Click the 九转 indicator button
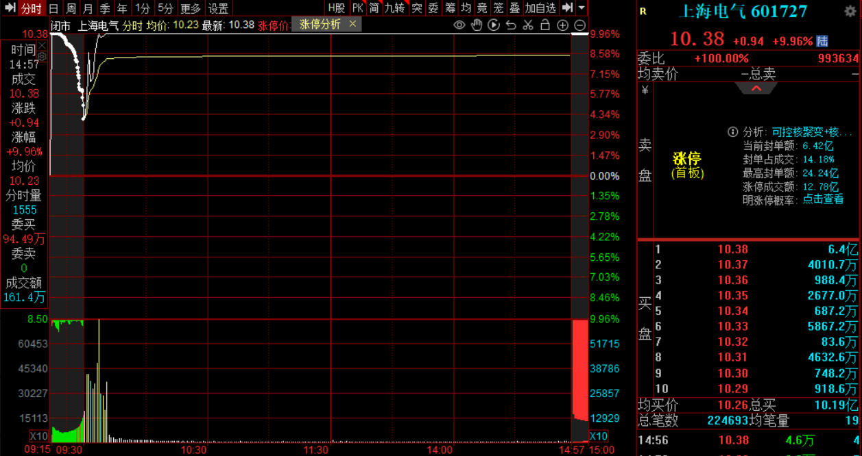 tap(394, 8)
